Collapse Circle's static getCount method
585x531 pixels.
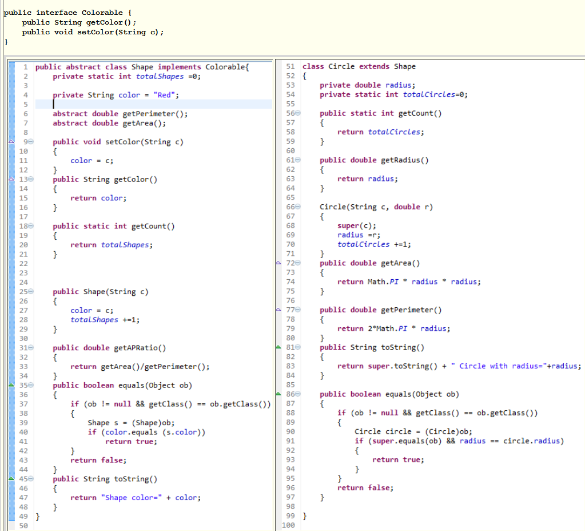tap(298, 113)
